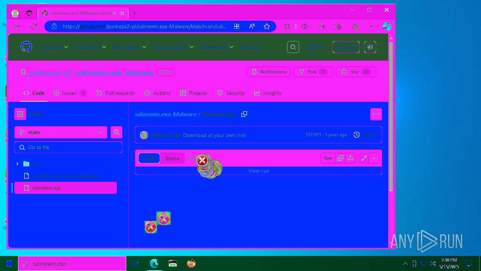Open the Security tab
The width and height of the screenshot is (481, 271).
(x=231, y=93)
